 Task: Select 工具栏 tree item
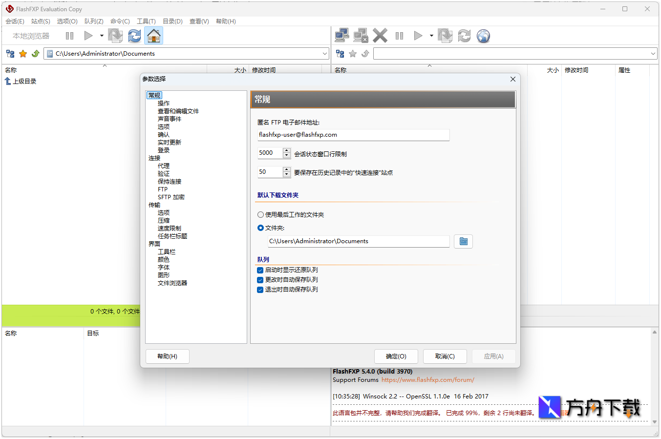pyautogui.click(x=167, y=252)
